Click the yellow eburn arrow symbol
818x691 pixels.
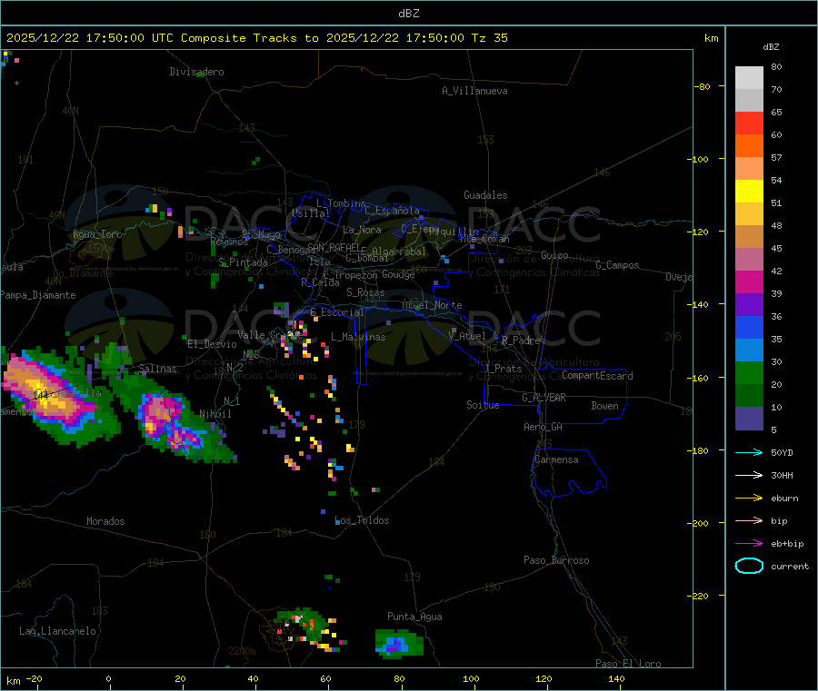(749, 499)
